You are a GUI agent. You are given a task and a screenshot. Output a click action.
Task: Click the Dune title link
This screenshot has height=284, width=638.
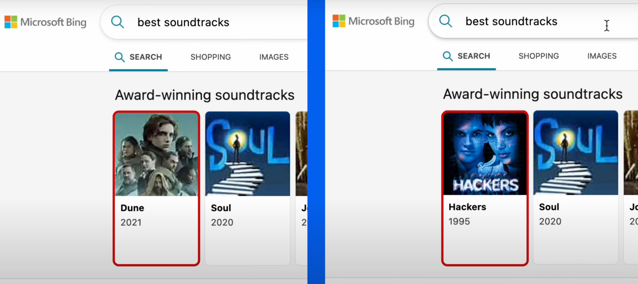tap(132, 208)
